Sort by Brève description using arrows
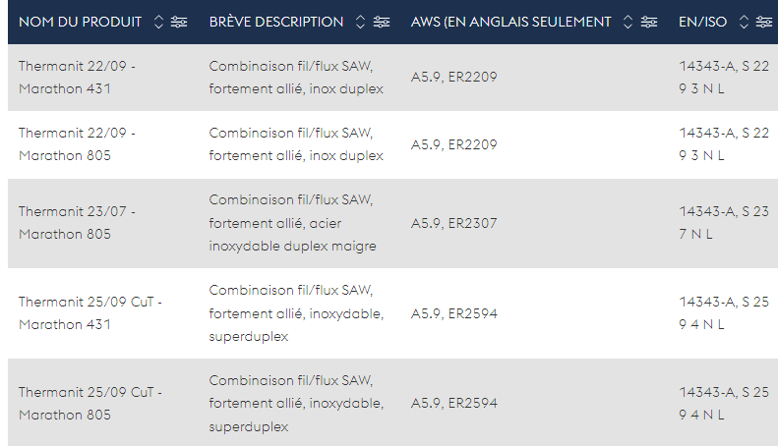Image resolution: width=778 pixels, height=446 pixels. [361, 22]
